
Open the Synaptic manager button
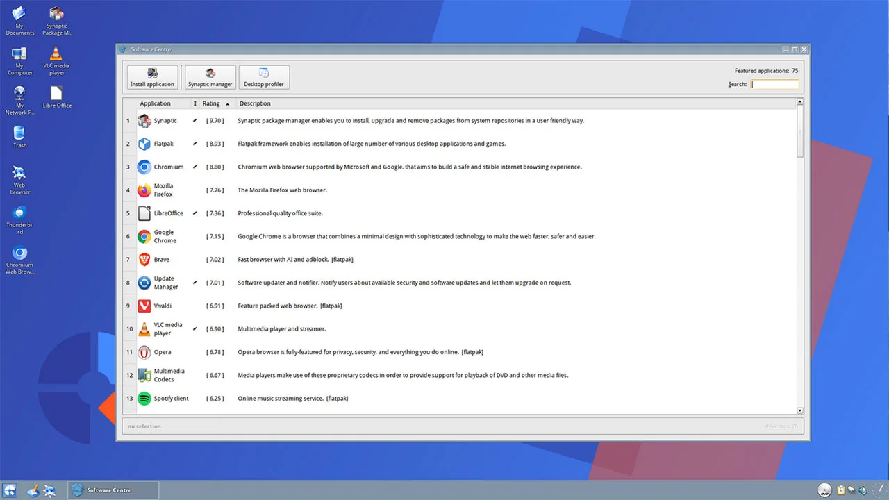point(210,77)
